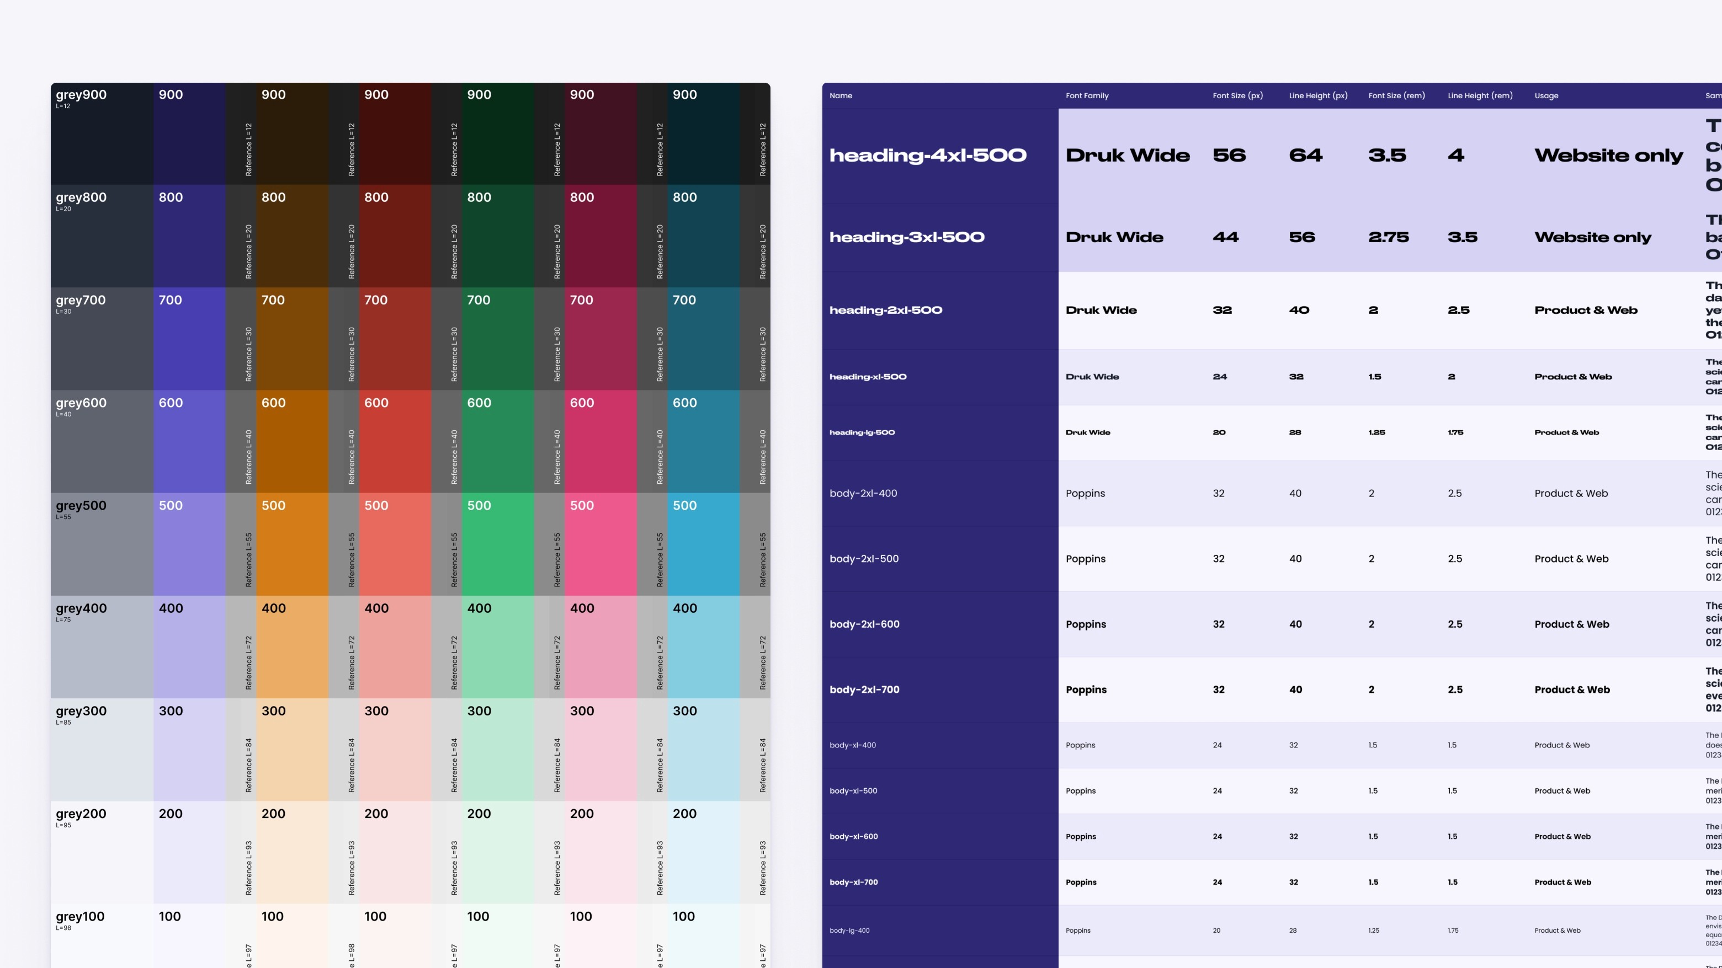Choose the dark red 900 swatch
Viewport: 1722px width, 968px height.
tap(396, 133)
